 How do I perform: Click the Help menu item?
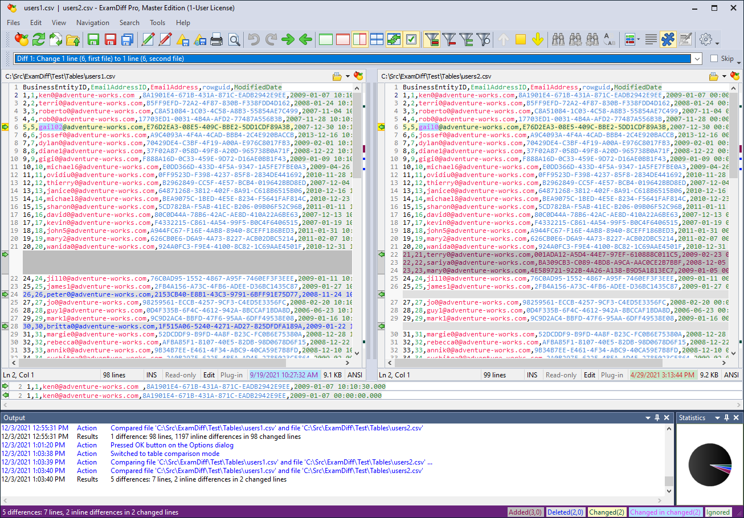[183, 23]
